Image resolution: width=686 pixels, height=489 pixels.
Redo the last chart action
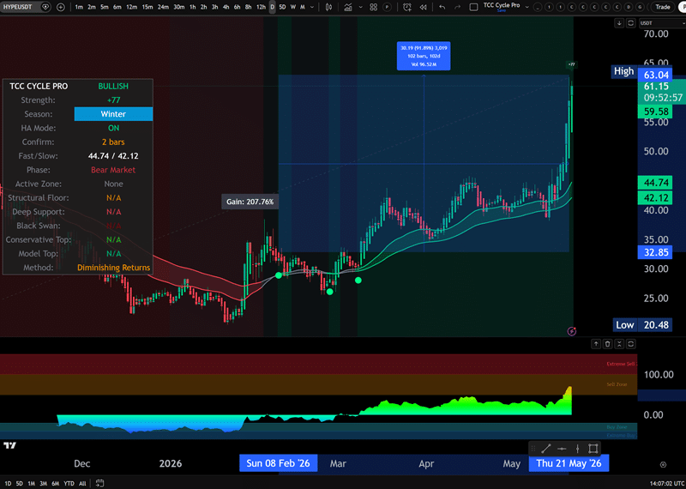458,7
